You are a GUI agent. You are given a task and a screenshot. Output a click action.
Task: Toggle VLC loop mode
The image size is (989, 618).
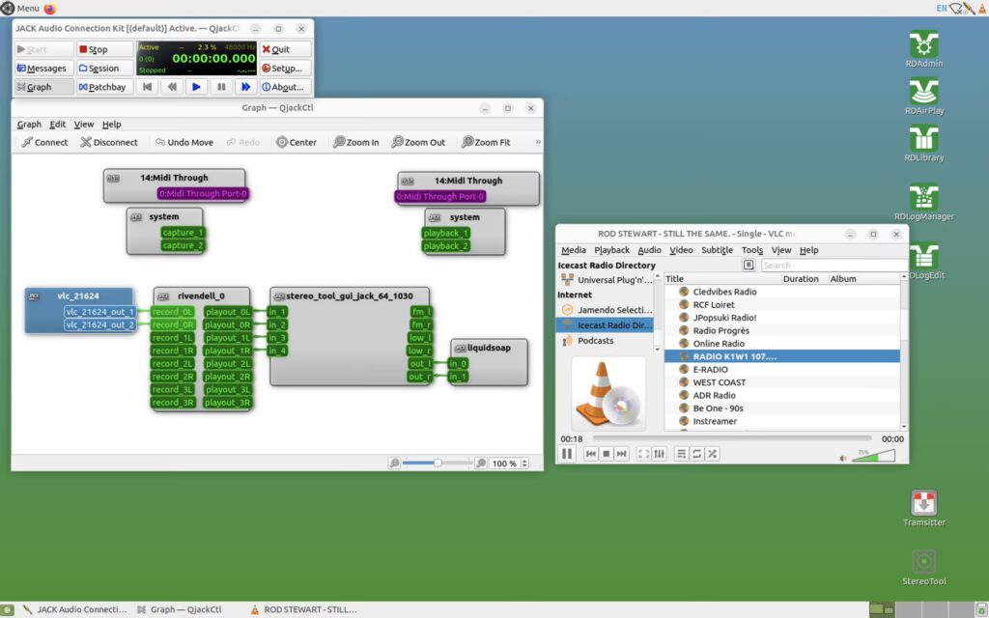click(697, 454)
